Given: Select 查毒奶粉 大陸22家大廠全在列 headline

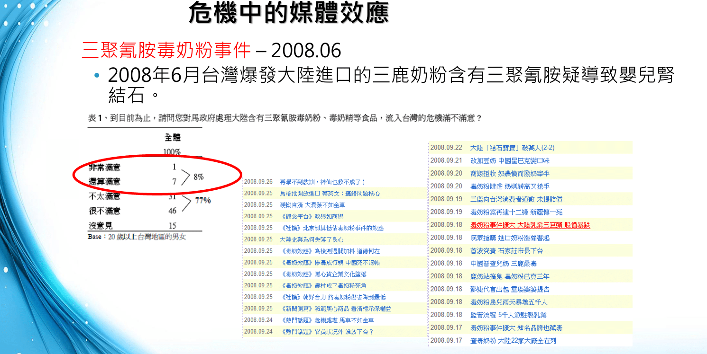Looking at the screenshot, I should point(513,341).
